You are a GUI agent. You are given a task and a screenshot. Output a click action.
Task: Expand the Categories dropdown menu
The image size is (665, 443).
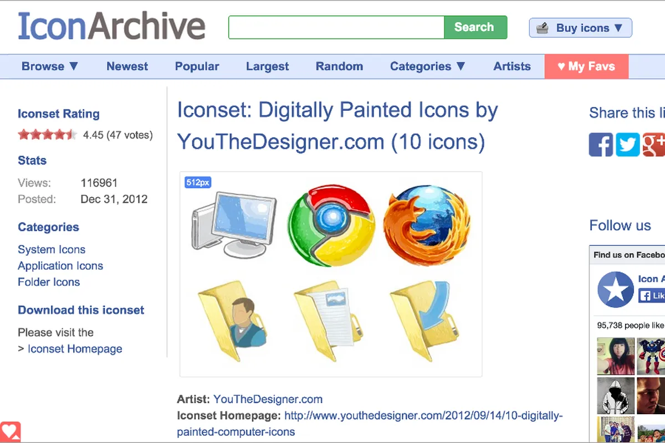427,66
